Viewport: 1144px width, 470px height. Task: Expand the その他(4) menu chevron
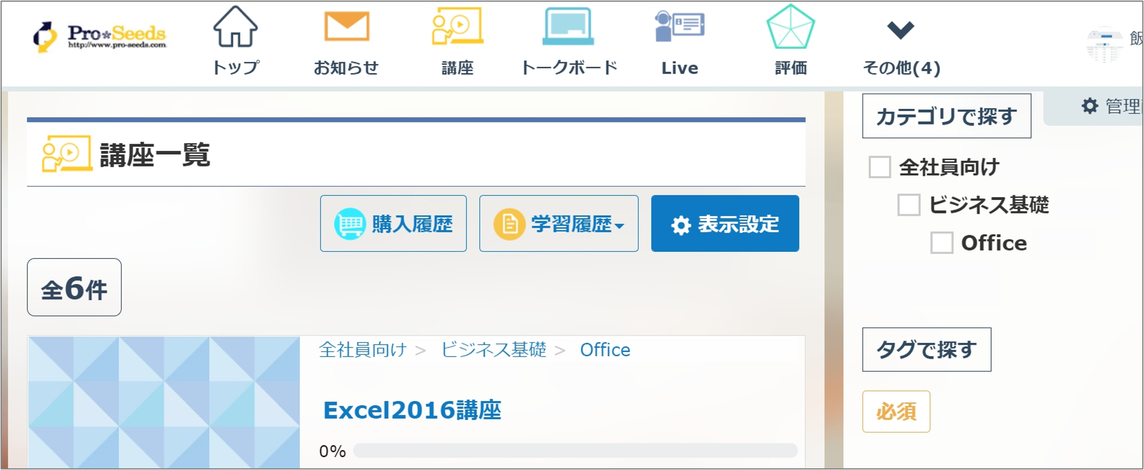tap(900, 30)
